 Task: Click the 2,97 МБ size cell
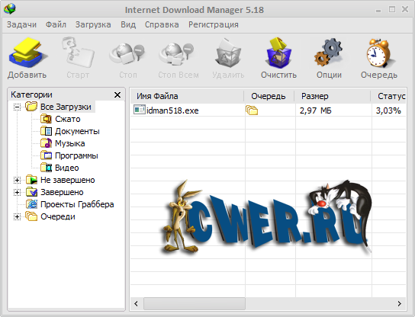click(x=316, y=110)
